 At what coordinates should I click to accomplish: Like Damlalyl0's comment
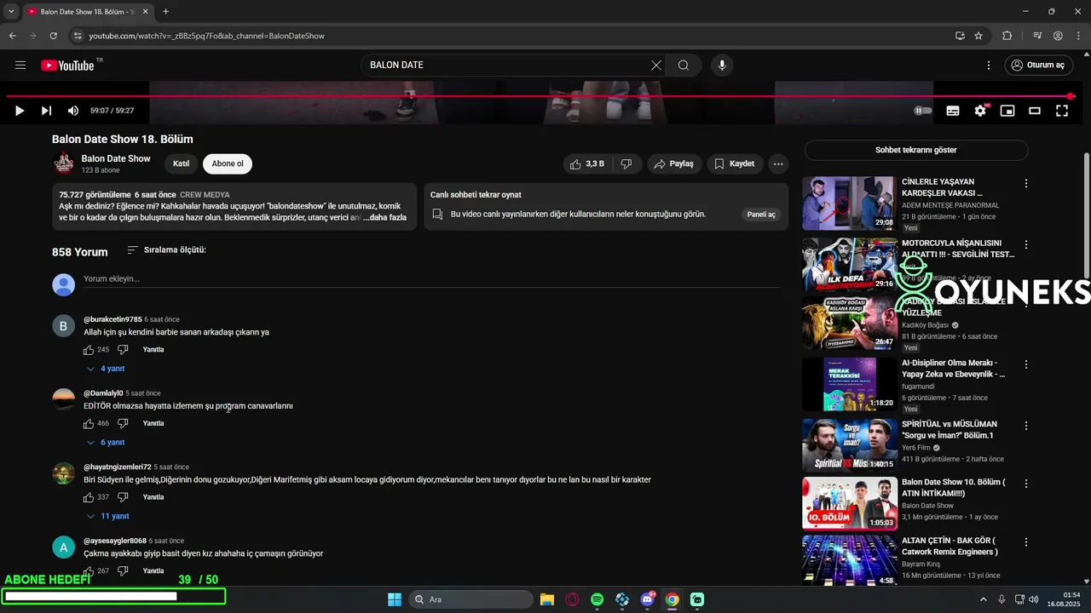89,423
